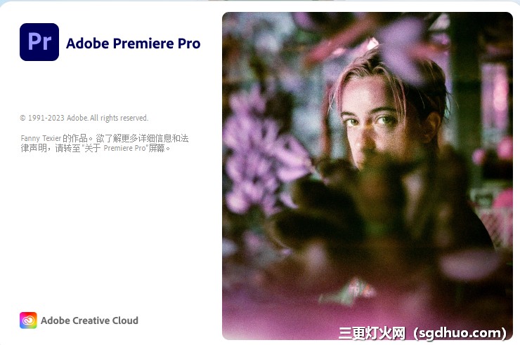Click the Premiere Pro "Pr" logo icon
Viewport: 520px width, 345px height.
tap(39, 42)
